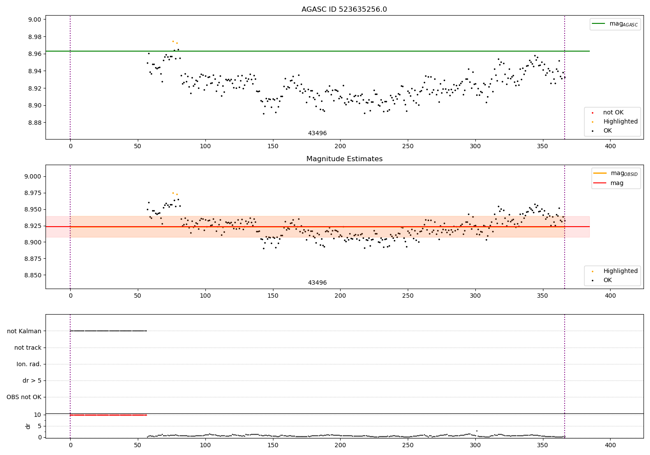Click the 8.850 tick on the middle plot y-axis

[32, 276]
